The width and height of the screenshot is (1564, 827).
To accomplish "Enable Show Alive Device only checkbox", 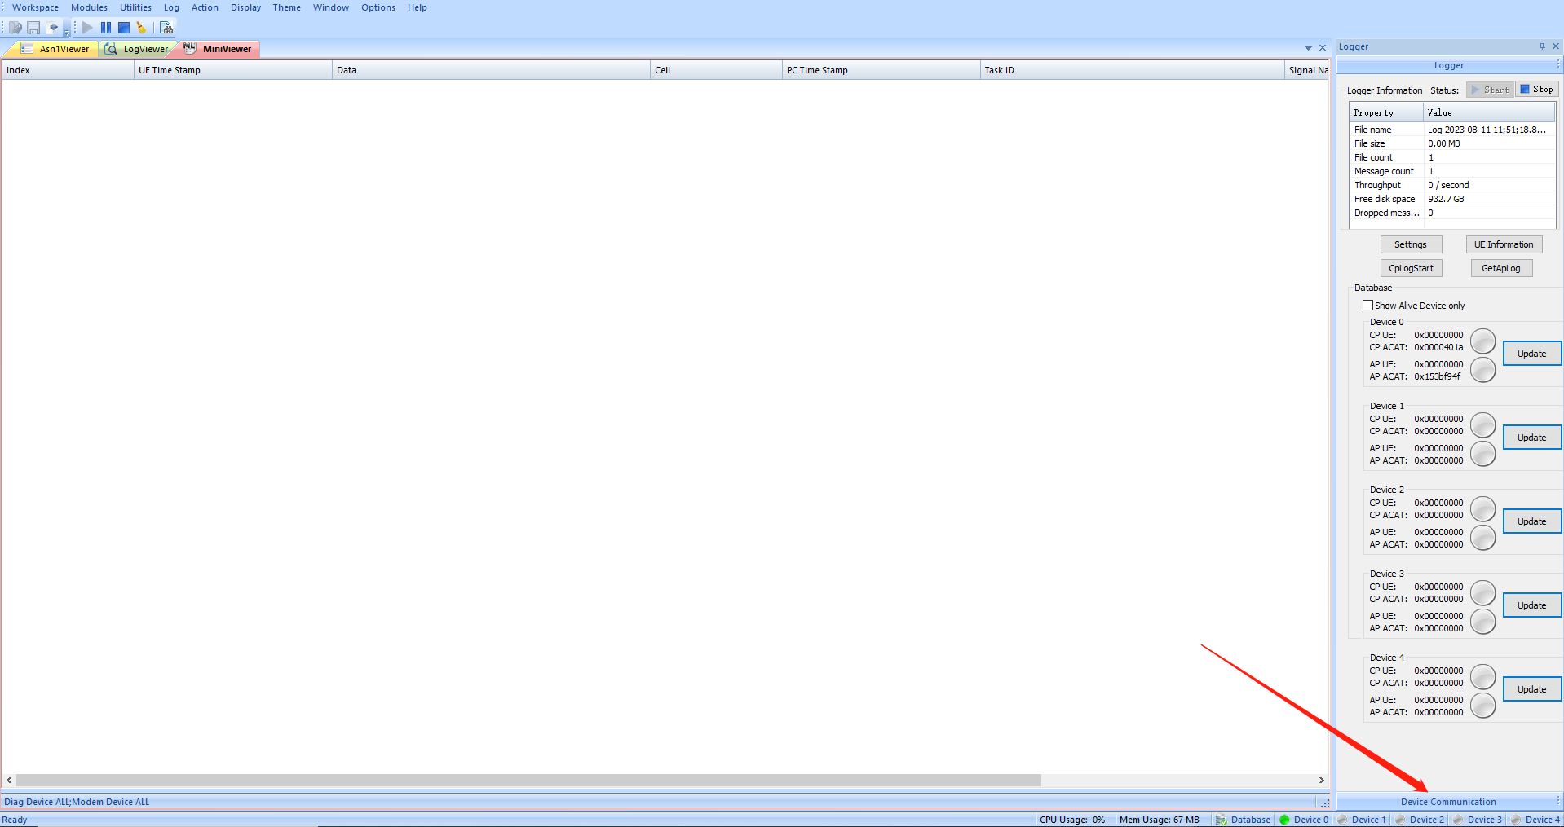I will click(x=1367, y=306).
